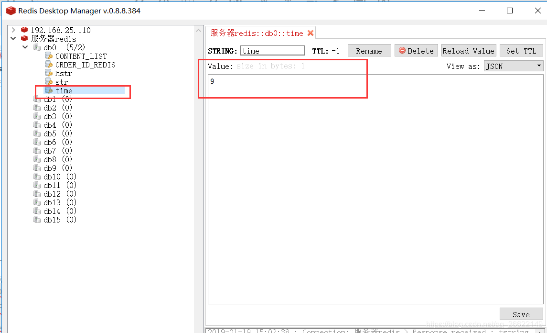Image resolution: width=547 pixels, height=333 pixels.
Task: Collapse the 服务器redis connection node
Action: [13, 38]
